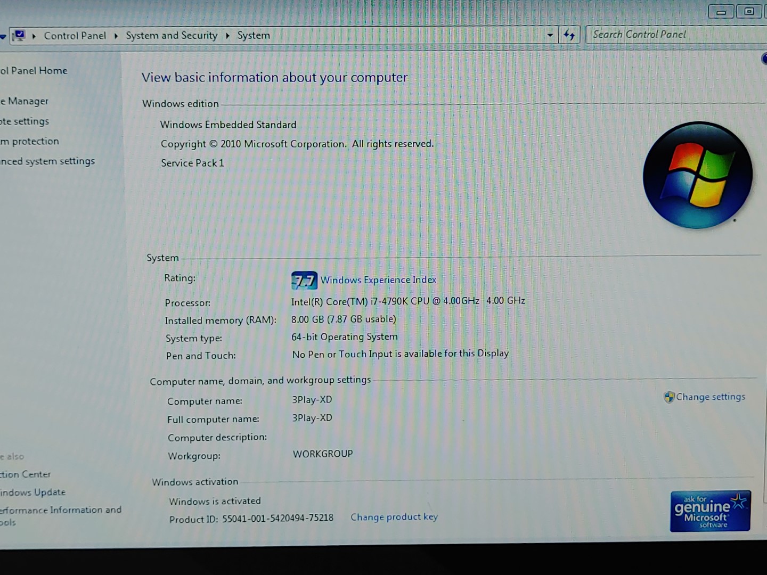This screenshot has width=767, height=575.
Task: Go to Control Panel in the breadcrumb
Action: (75, 36)
